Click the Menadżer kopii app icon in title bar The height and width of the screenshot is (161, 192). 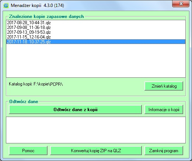6,6
